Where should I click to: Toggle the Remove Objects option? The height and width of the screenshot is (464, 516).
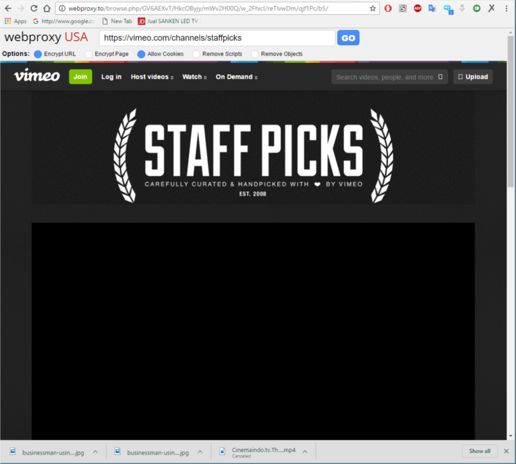[254, 54]
